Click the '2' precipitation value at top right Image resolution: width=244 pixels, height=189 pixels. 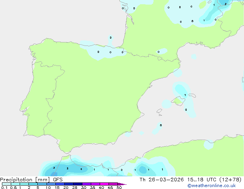(x=226, y=4)
